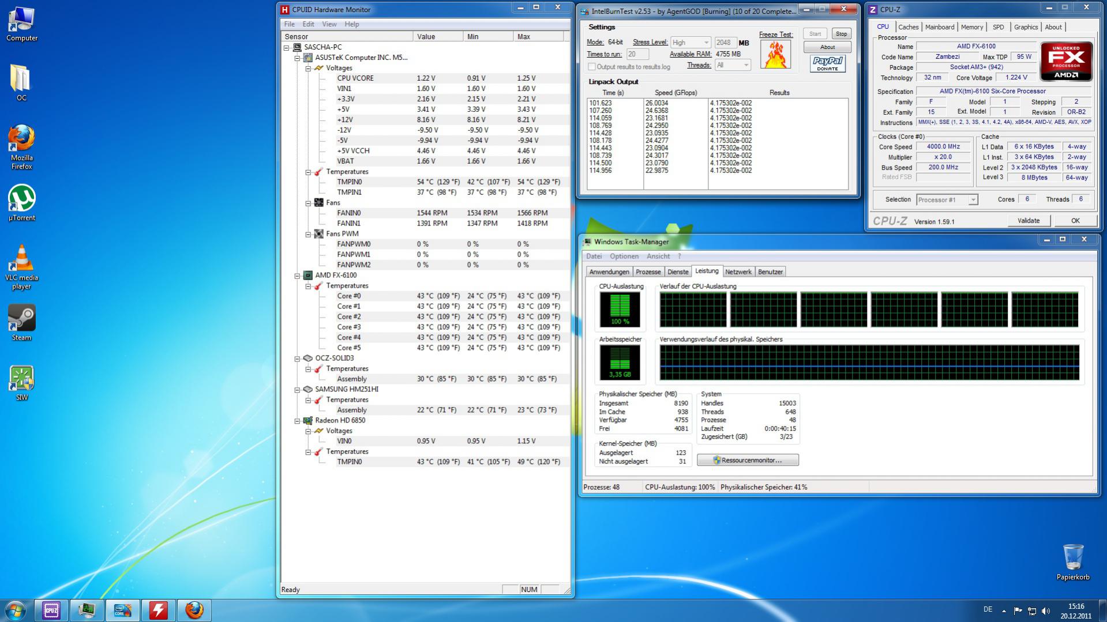The width and height of the screenshot is (1107, 622).
Task: Click the PayPal Donate image in IntelBurnTest
Action: [827, 63]
